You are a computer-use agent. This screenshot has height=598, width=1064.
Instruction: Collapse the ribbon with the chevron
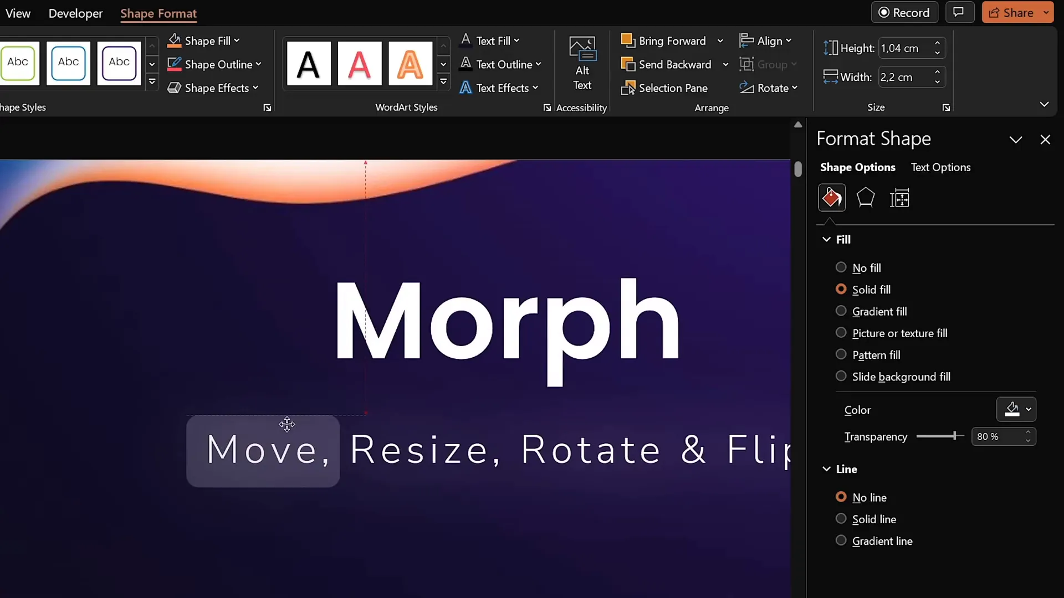[1044, 104]
